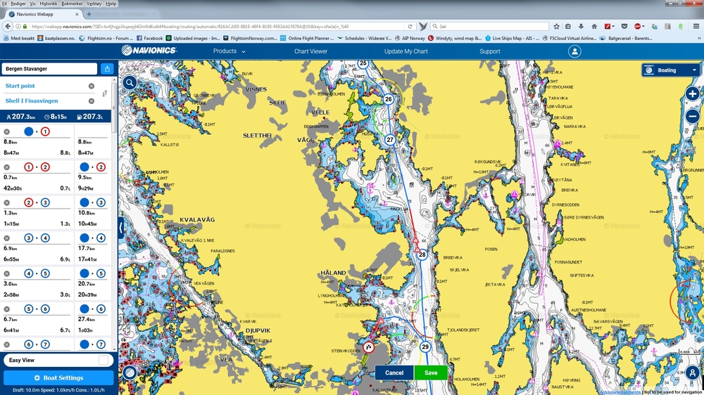Remove the Shell I Finasvingen destination

[x=92, y=101]
